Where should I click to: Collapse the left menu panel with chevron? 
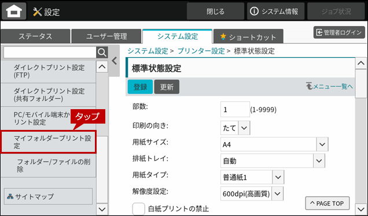pos(115,61)
